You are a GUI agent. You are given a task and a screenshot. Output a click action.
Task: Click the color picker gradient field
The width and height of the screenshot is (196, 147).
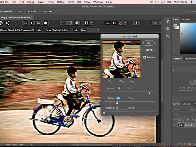[188, 39]
